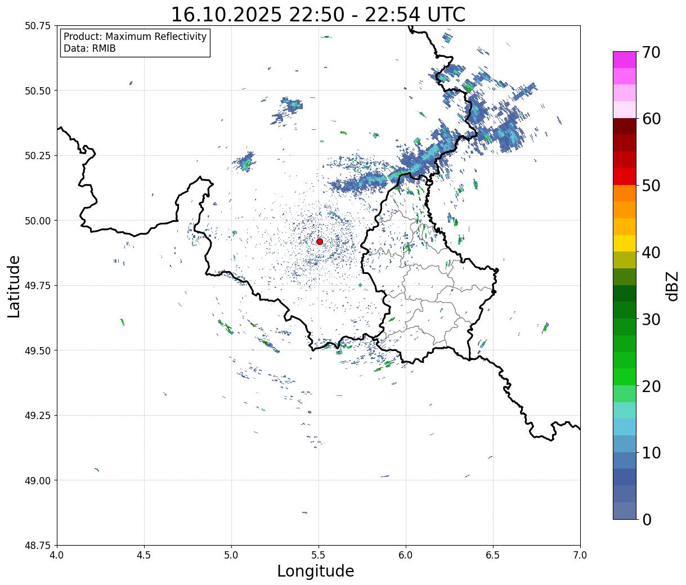The width and height of the screenshot is (686, 585).
Task: Click the longitude tick label 7.0
Action: [581, 555]
